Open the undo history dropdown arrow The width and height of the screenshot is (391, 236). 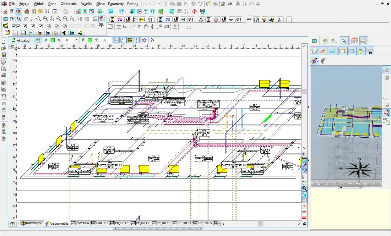(x=150, y=4)
